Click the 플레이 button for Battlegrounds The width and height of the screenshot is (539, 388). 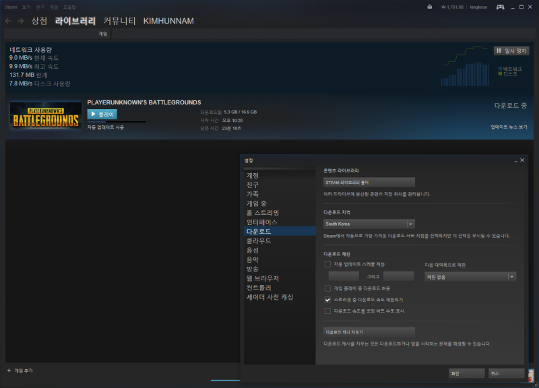102,114
